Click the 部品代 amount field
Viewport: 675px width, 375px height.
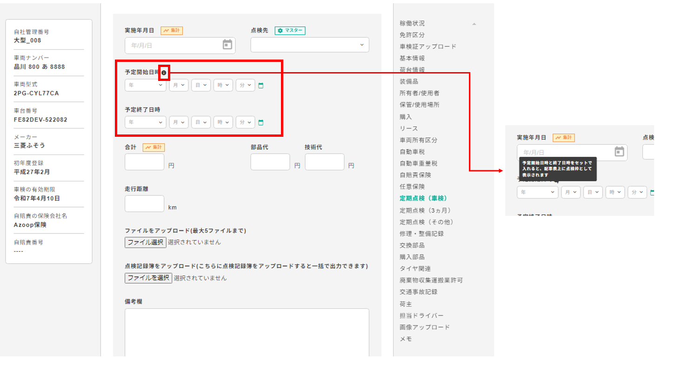[x=270, y=161]
